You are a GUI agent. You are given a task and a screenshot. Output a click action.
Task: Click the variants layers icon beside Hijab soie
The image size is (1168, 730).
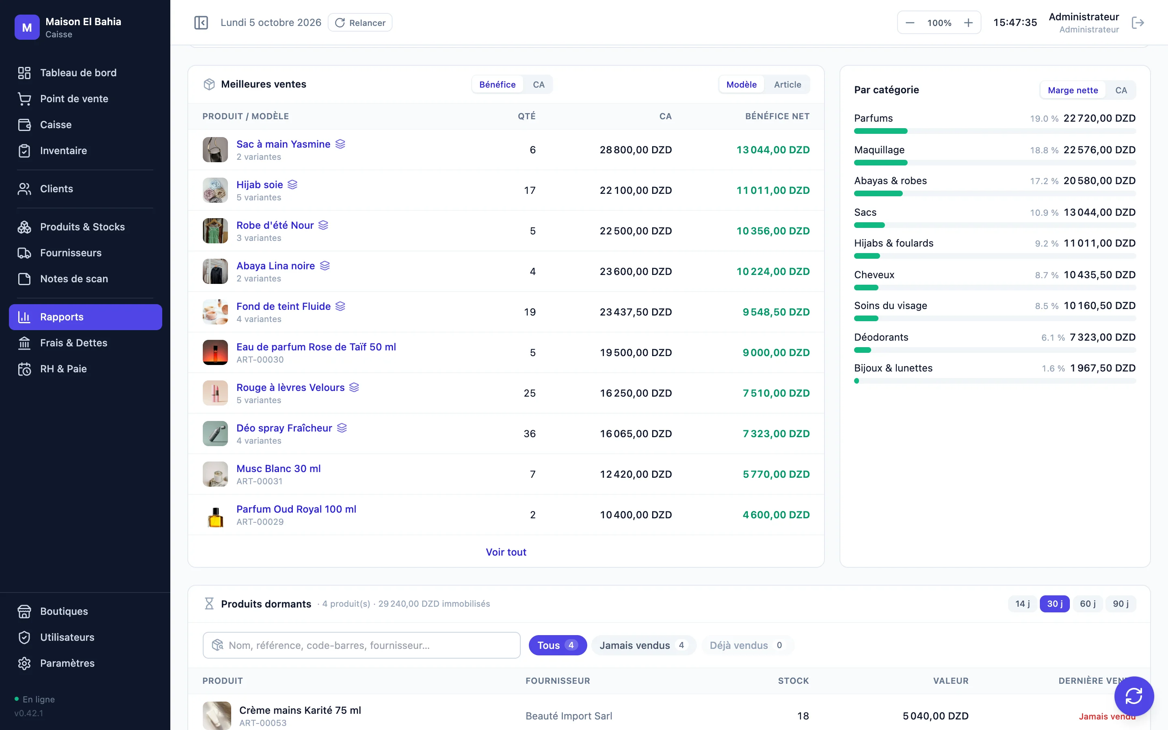tap(292, 185)
